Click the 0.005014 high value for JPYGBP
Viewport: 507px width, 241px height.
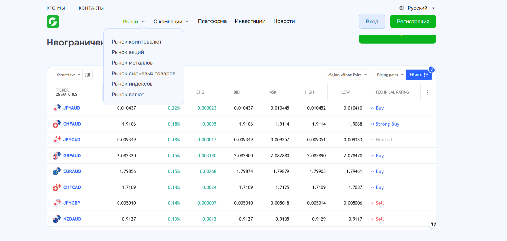coord(316,203)
